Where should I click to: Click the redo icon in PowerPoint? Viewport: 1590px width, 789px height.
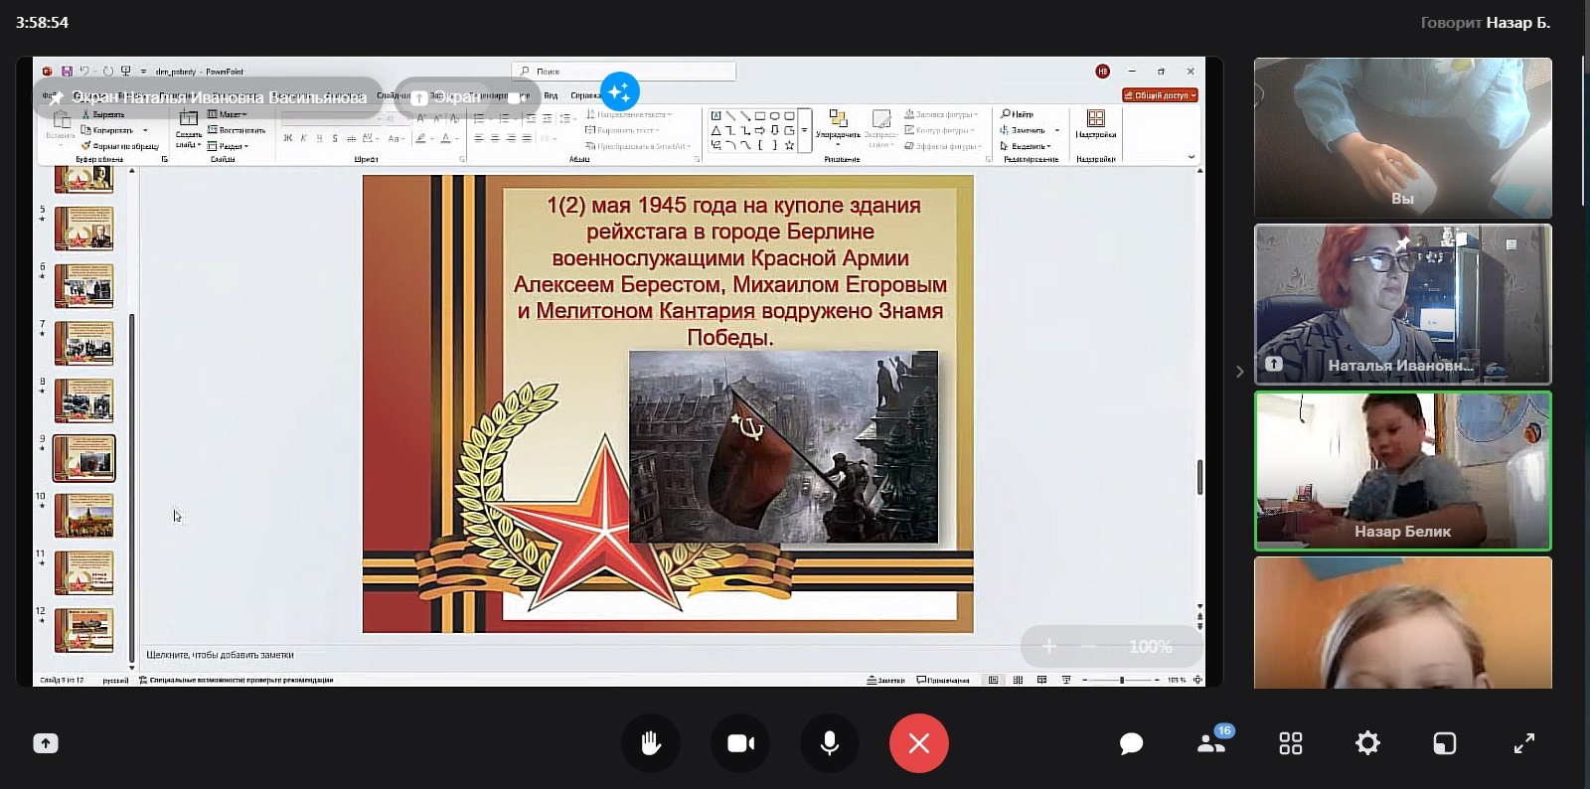point(107,72)
